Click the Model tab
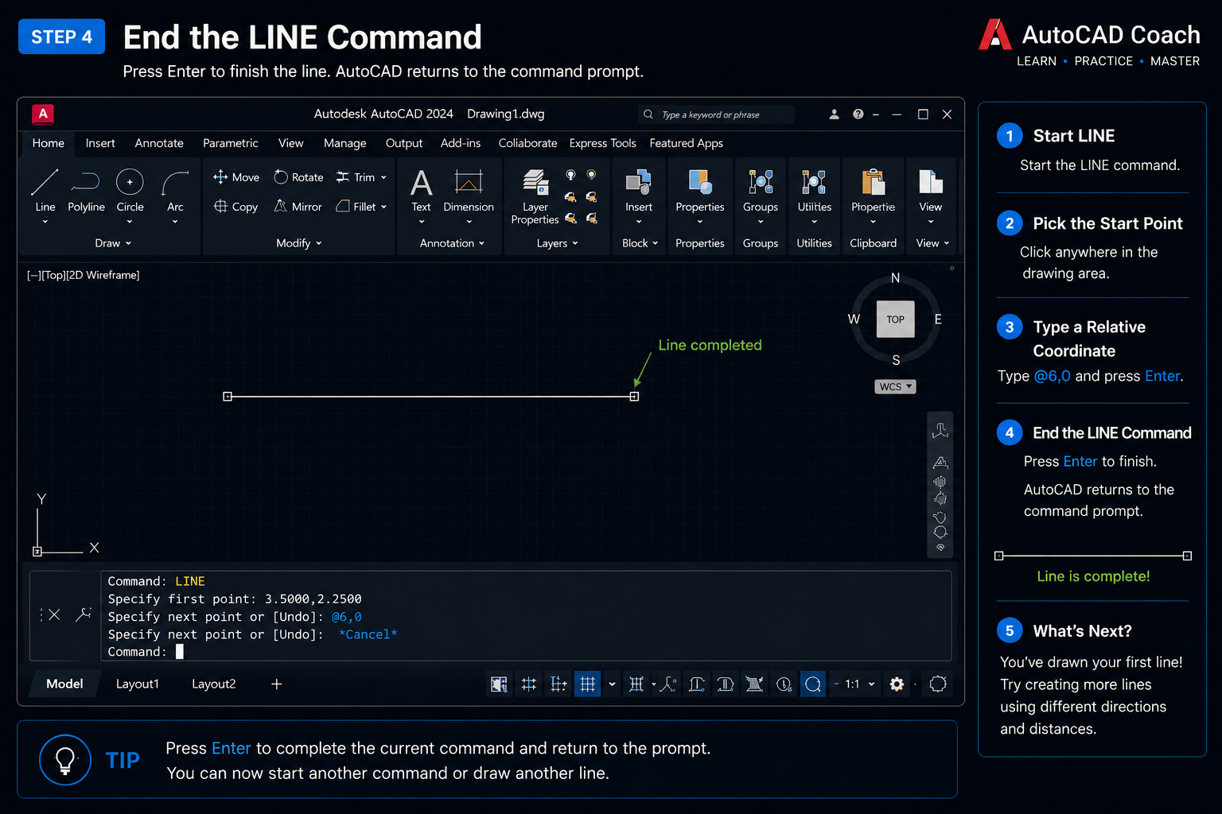 tap(64, 684)
